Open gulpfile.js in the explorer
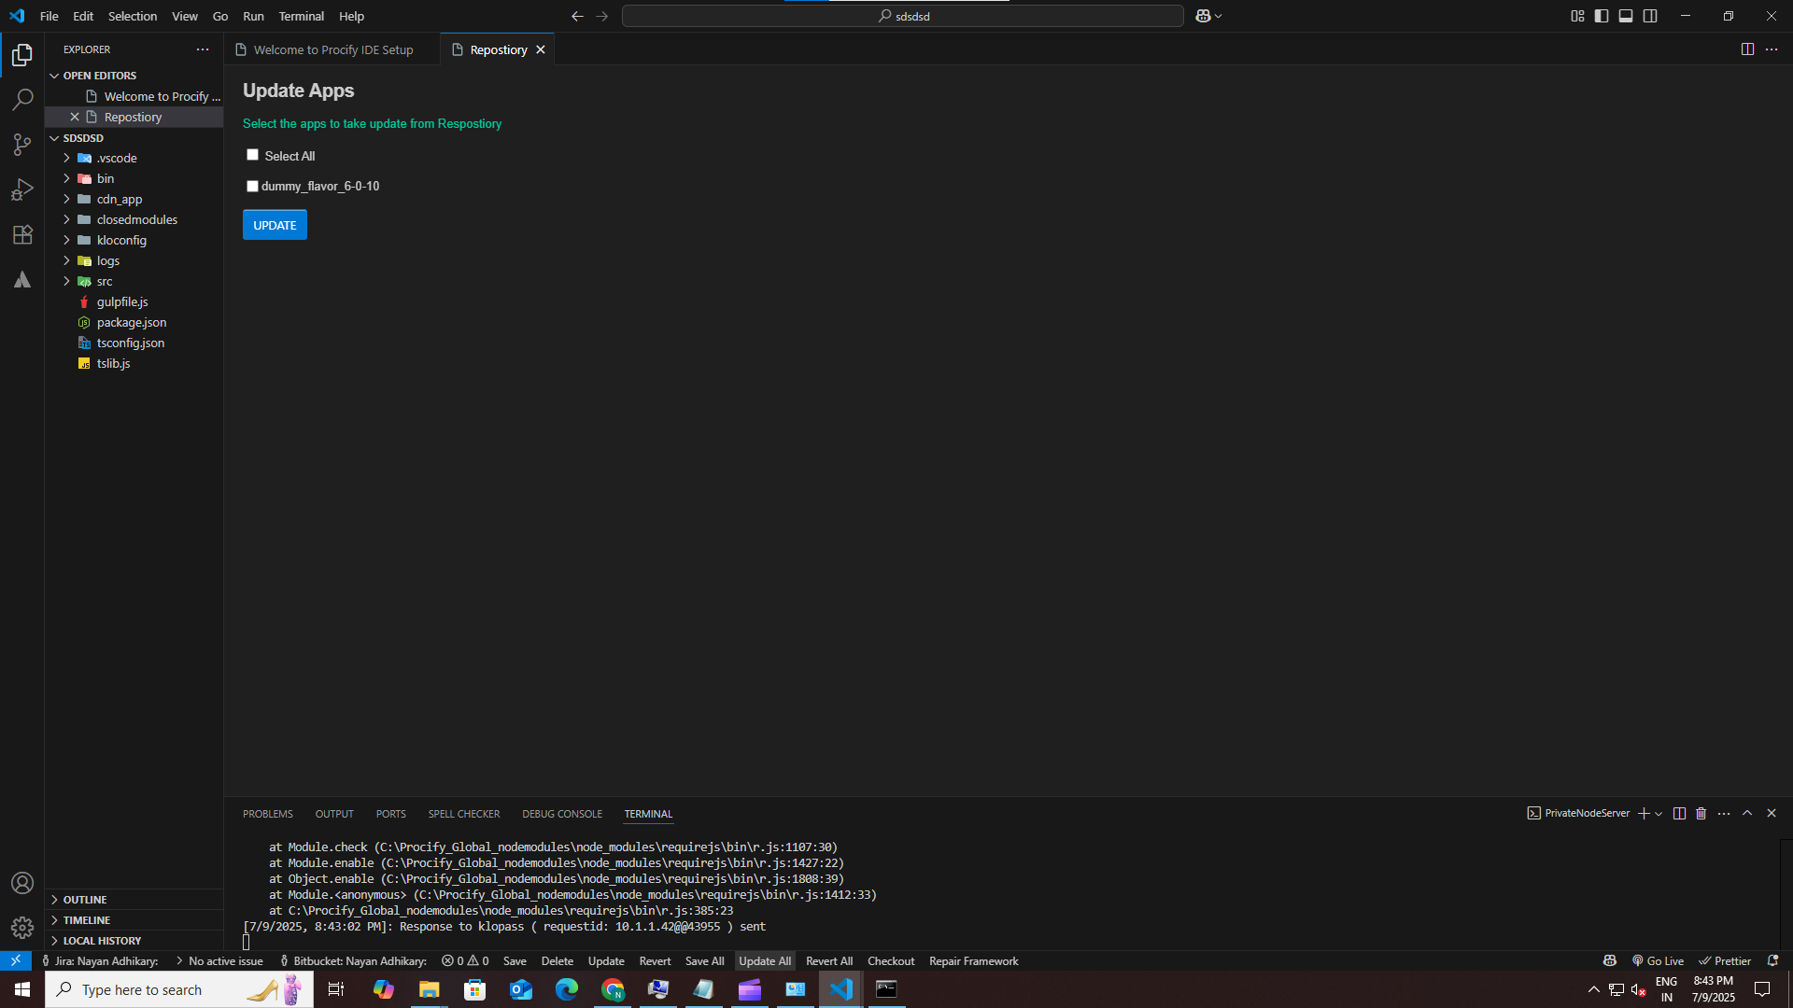 coord(122,301)
